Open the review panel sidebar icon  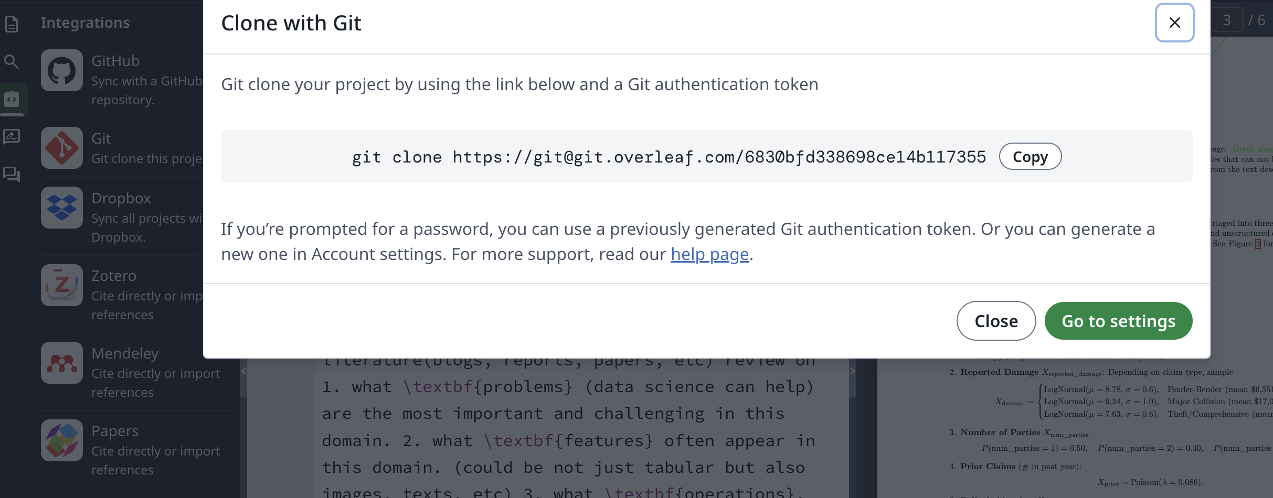pyautogui.click(x=12, y=137)
